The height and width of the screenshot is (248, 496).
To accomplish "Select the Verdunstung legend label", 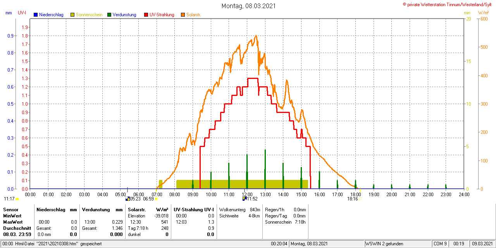I will 124,15.
